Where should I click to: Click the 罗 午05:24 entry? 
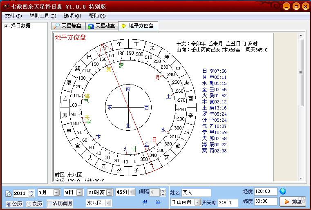pyautogui.click(x=214, y=114)
